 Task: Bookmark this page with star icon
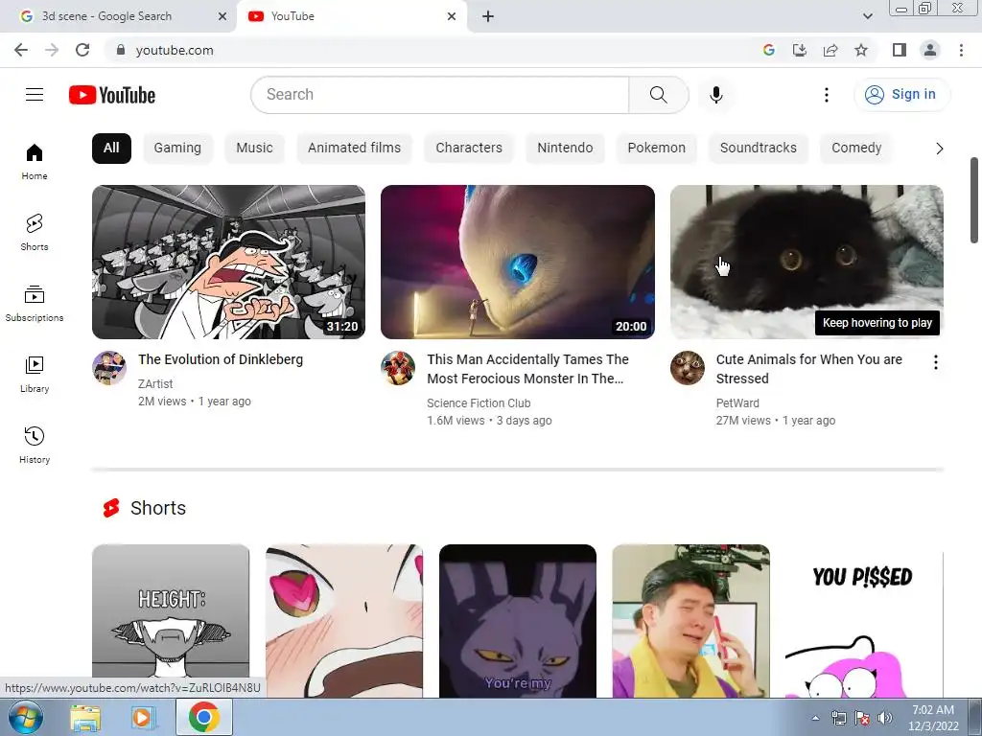tap(861, 50)
